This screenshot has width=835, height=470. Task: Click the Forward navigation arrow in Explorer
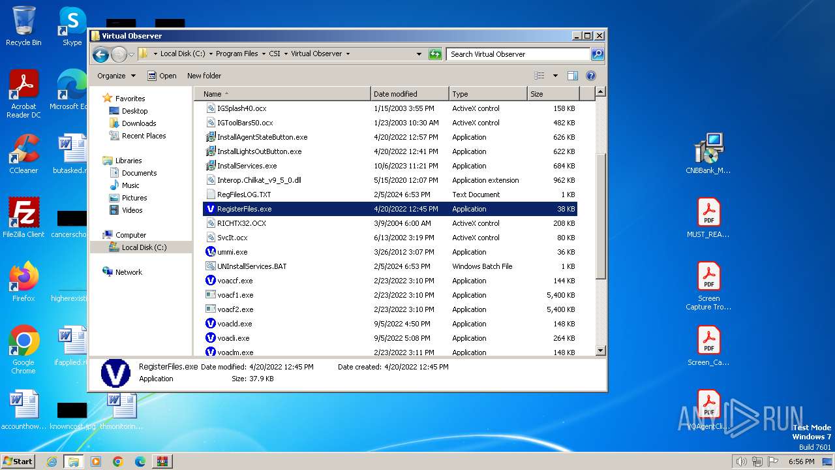coord(119,54)
